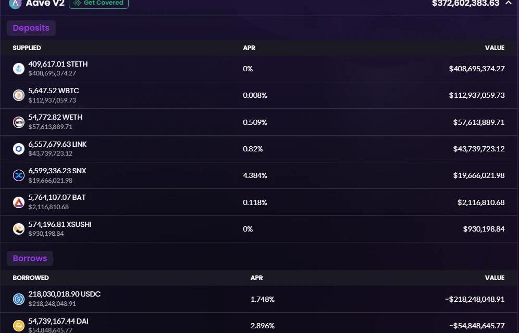The height and width of the screenshot is (333, 519).
Task: Open the 218,030,018.90 USDC borrow row
Action: click(259, 299)
